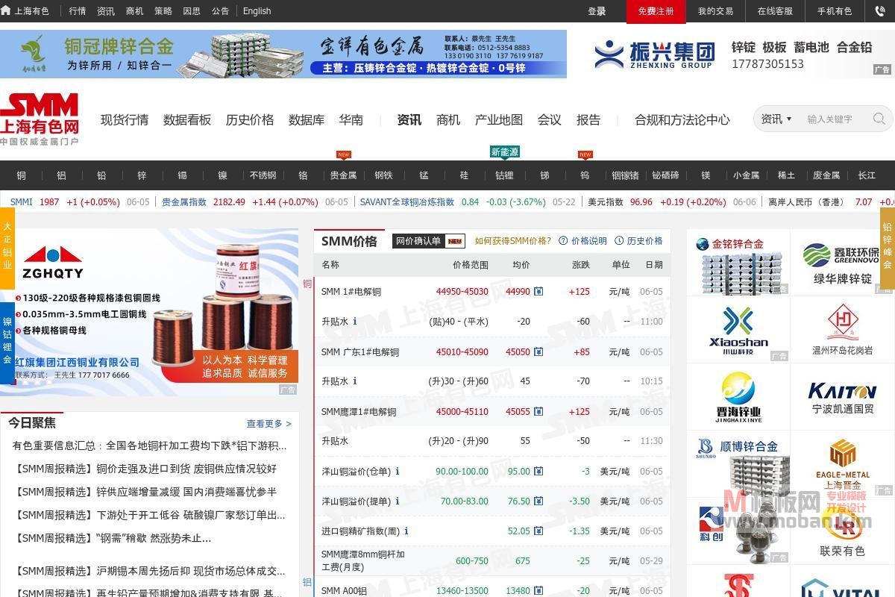Click the 登录 link
The height and width of the screenshot is (597, 895).
[597, 11]
